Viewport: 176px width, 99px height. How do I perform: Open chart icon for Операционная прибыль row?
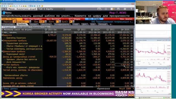point(132,41)
